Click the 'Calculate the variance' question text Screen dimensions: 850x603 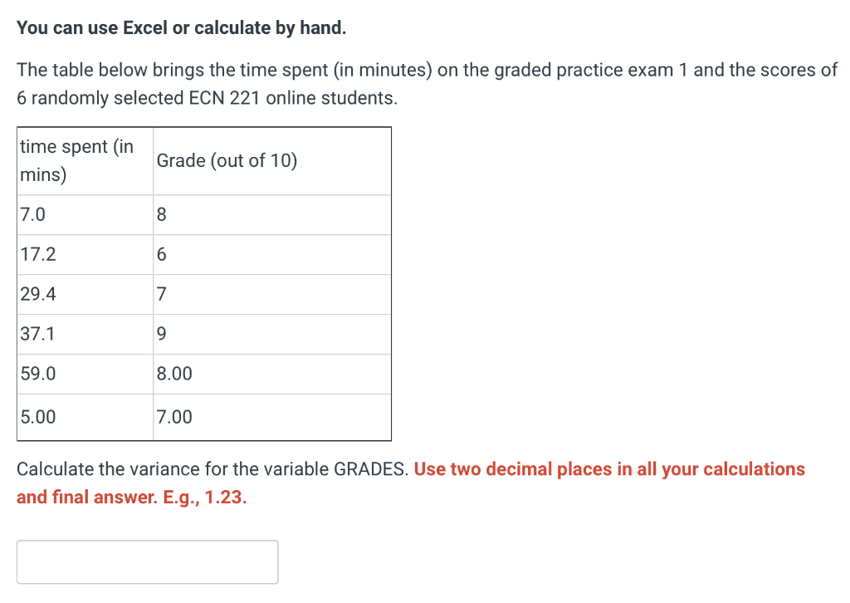point(212,469)
